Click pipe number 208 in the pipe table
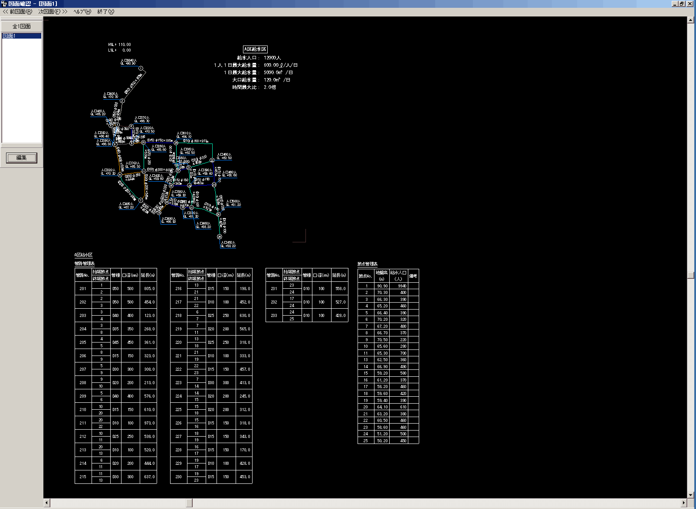This screenshot has height=509, width=696. [83, 383]
